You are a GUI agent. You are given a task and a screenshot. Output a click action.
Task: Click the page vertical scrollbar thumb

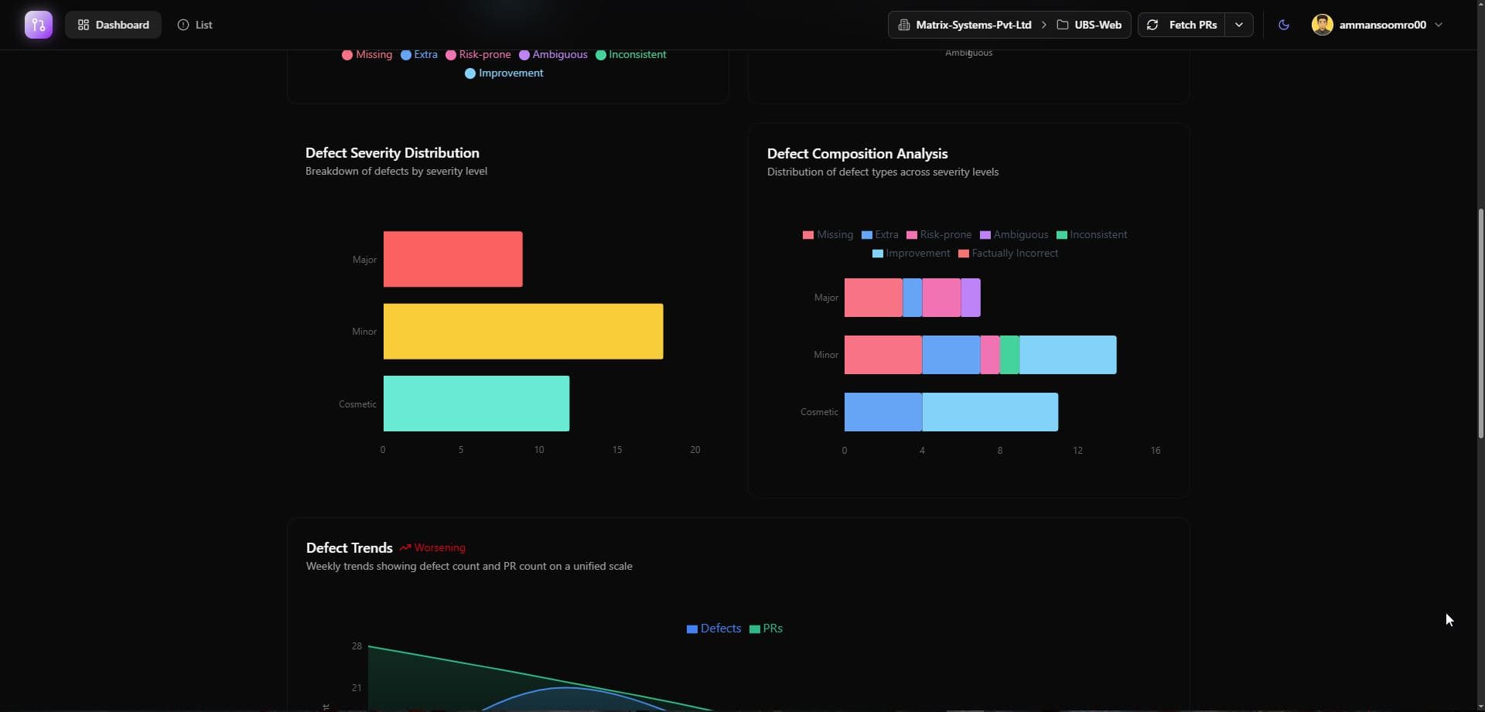(x=1481, y=323)
